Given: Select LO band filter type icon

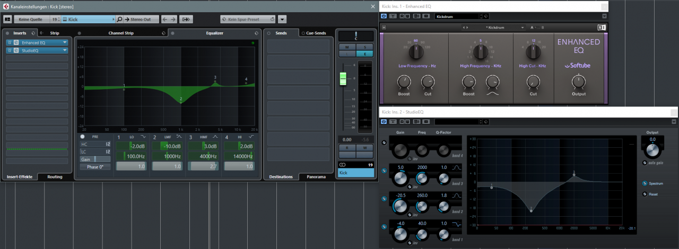Looking at the screenshot, I should point(143,137).
